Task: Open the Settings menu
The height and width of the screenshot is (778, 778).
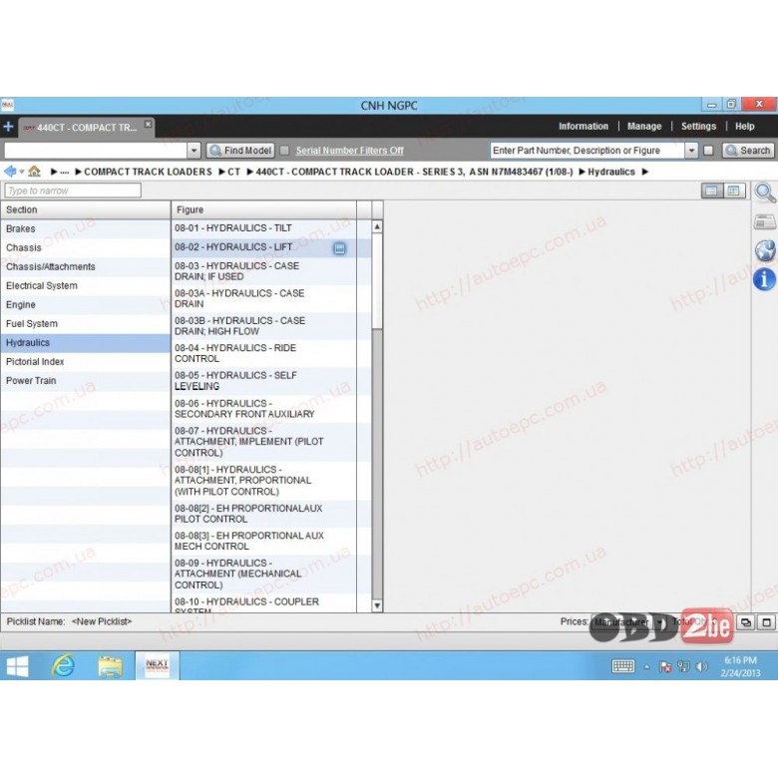Action: click(x=698, y=126)
